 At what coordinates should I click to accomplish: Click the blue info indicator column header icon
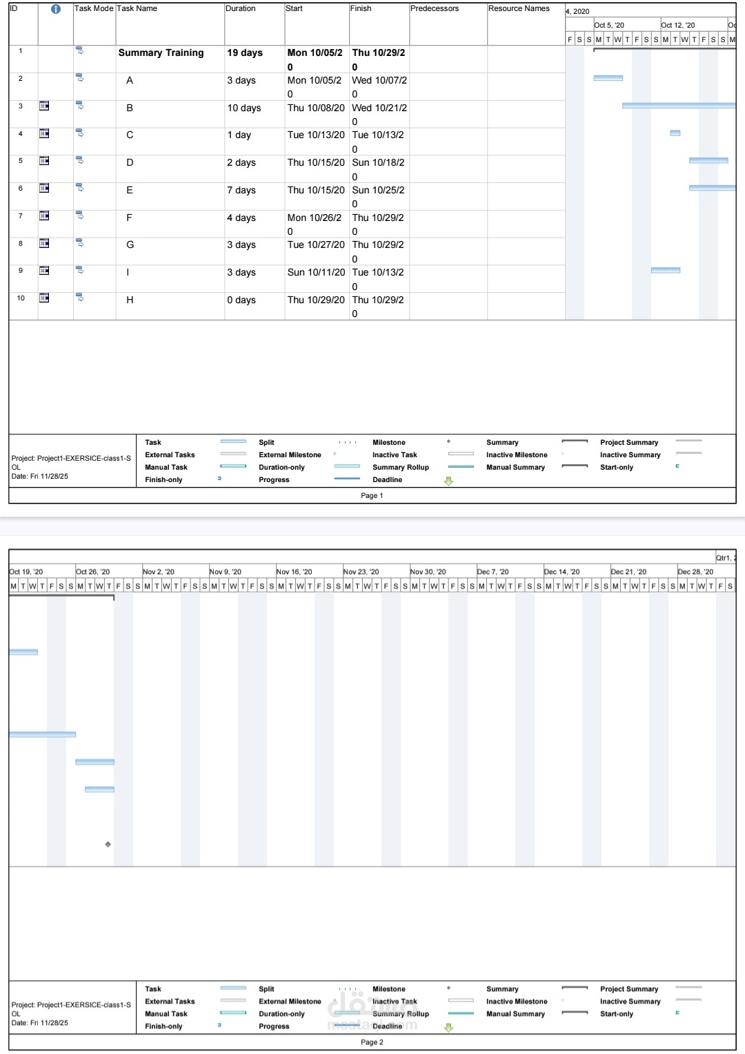tap(56, 9)
